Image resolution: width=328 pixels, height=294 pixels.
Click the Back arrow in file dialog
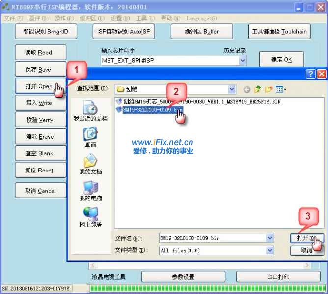tap(246, 89)
